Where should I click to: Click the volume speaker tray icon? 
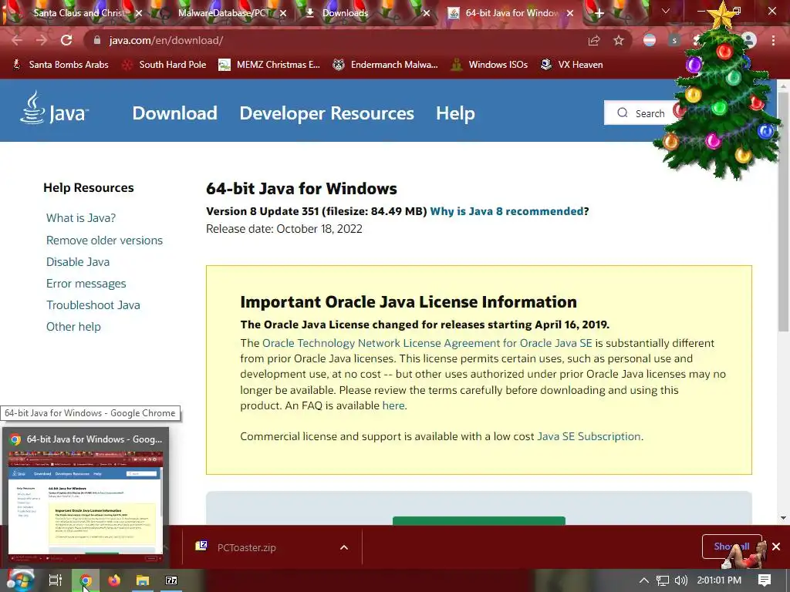(x=681, y=580)
